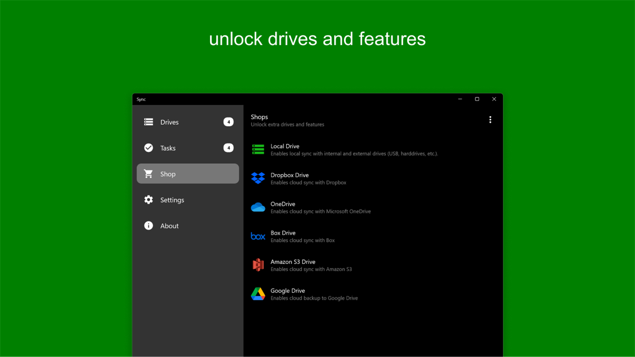Select the Amazon S3 Drive icon
The width and height of the screenshot is (635, 357).
tap(258, 265)
